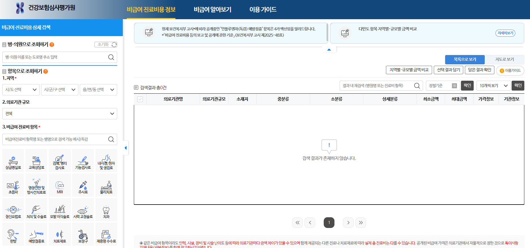Select the 교육상담료 category icon
Viewport: 530px width, 248px height.
[37, 161]
